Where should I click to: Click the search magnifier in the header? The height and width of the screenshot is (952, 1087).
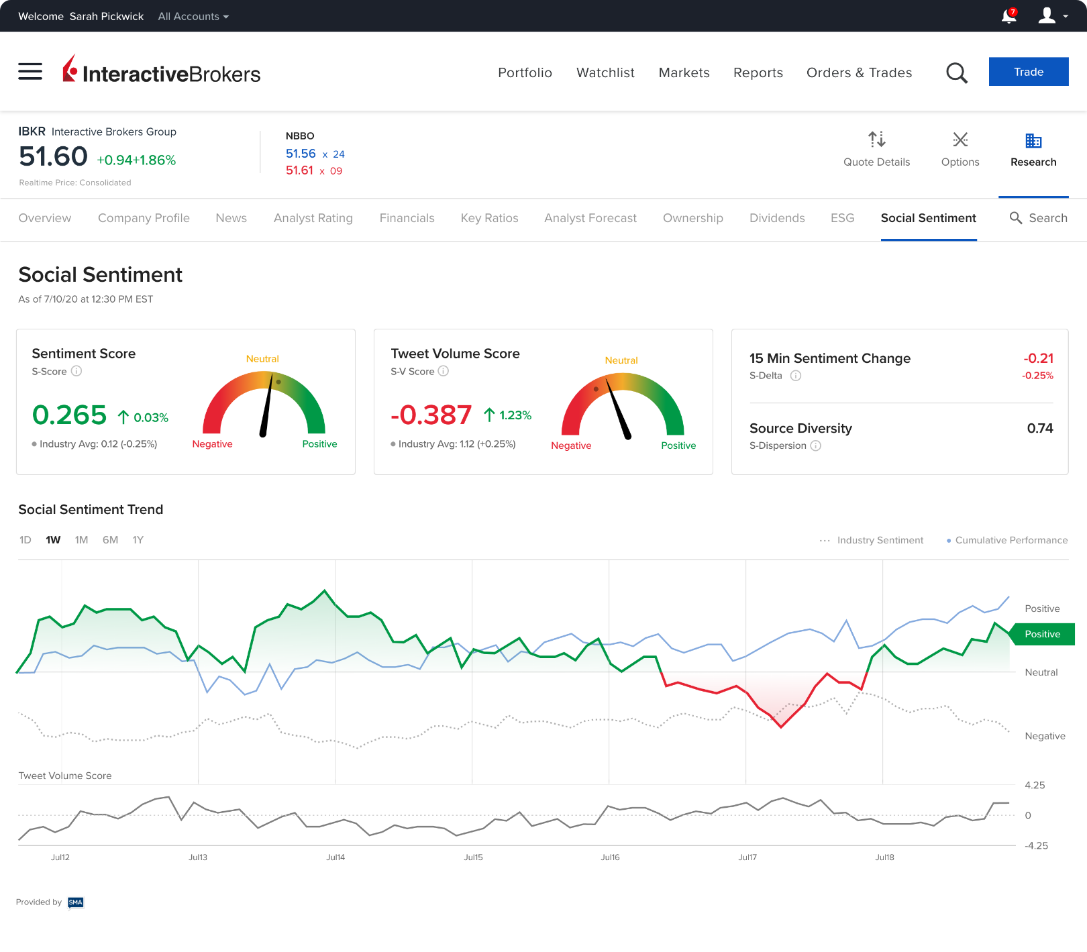957,72
